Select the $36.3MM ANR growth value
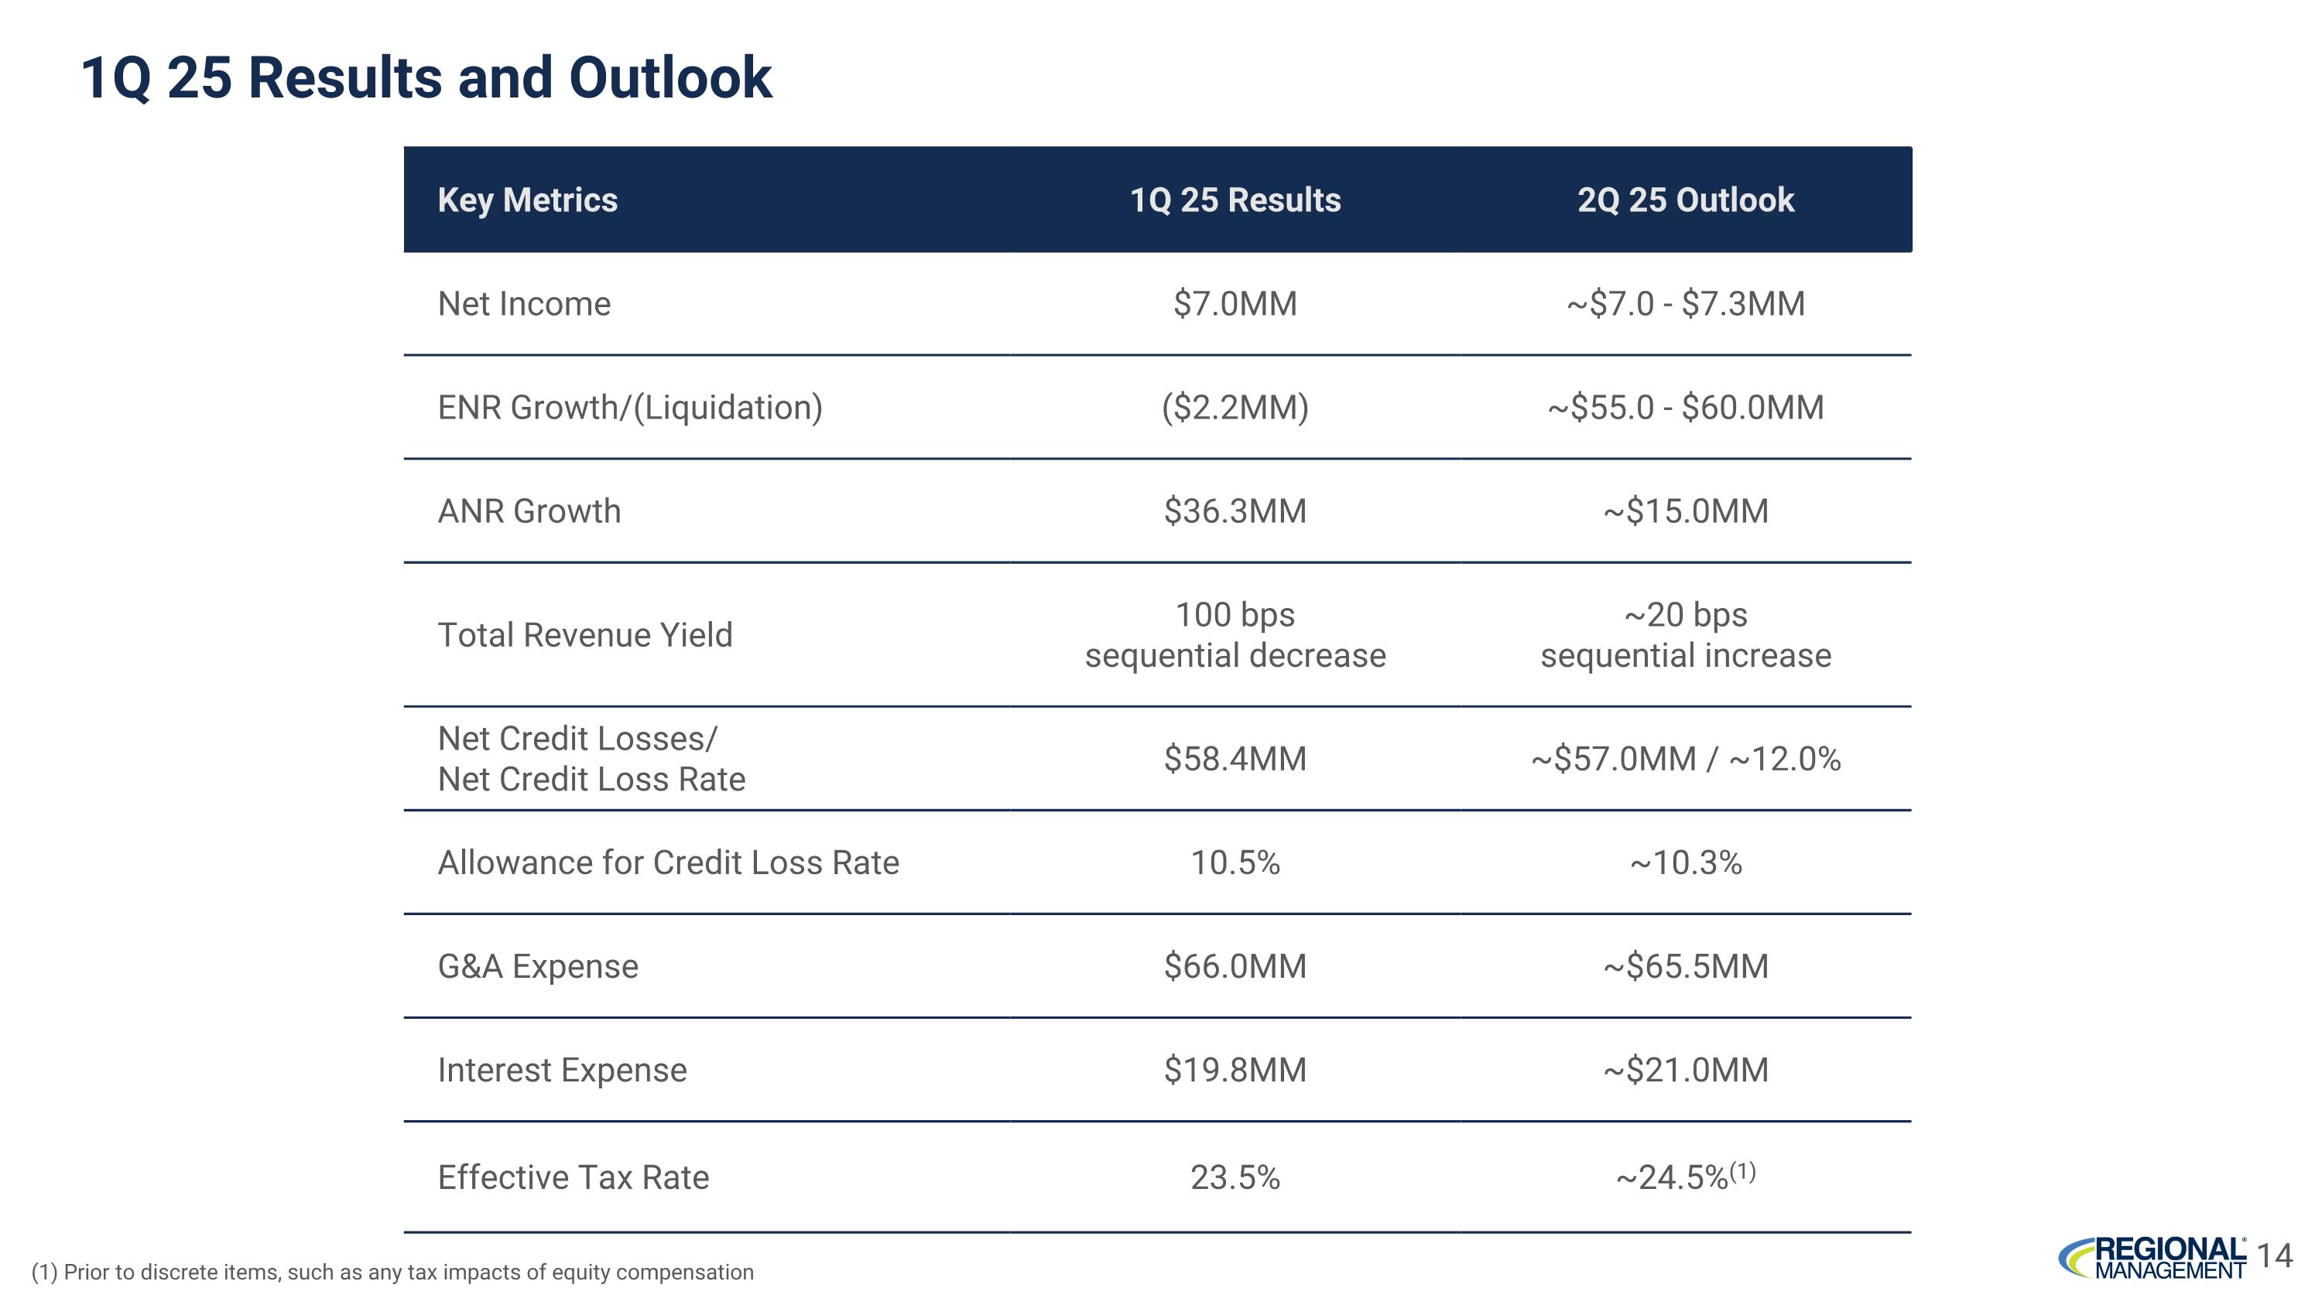Viewport: 2322px width, 1305px height. [1235, 511]
